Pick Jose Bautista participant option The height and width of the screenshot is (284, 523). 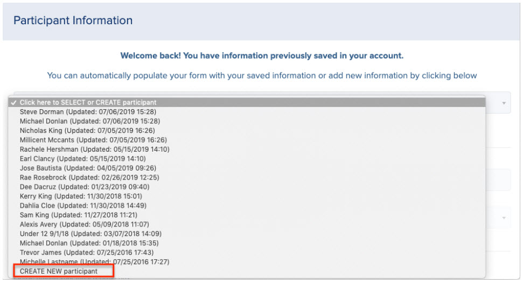247,168
